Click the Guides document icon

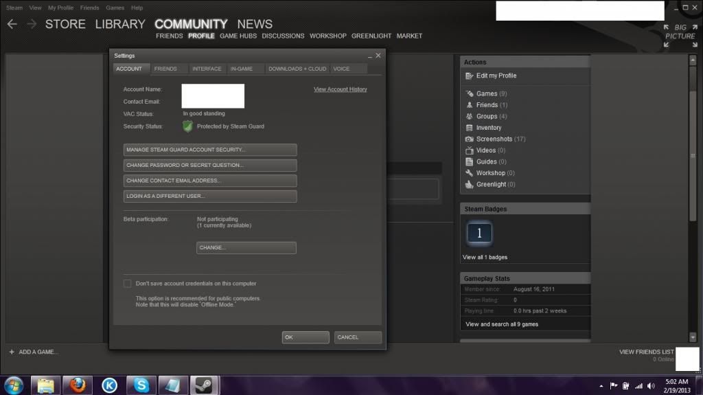click(x=469, y=161)
